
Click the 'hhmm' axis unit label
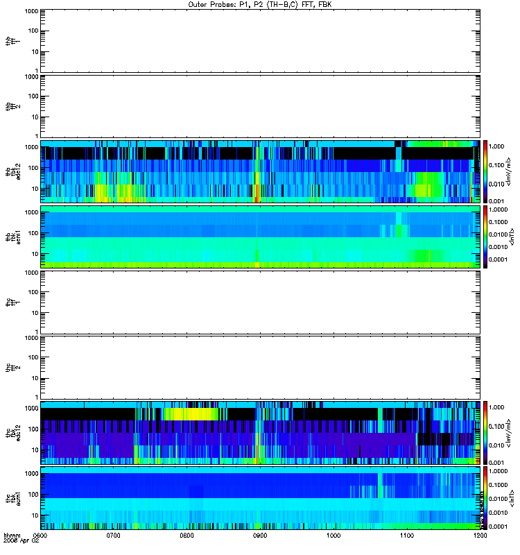[12, 535]
